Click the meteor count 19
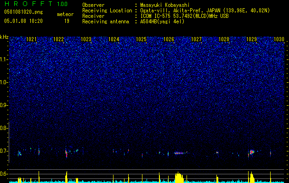Viewport: 289px width, 183px height. (67, 21)
